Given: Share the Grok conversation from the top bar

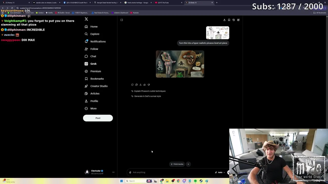Looking at the screenshot, I should [x=224, y=20].
